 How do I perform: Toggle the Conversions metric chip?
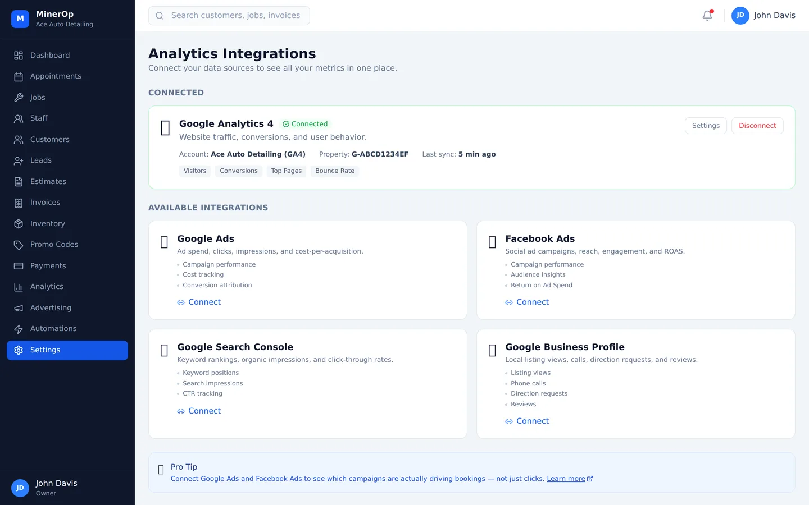[238, 171]
